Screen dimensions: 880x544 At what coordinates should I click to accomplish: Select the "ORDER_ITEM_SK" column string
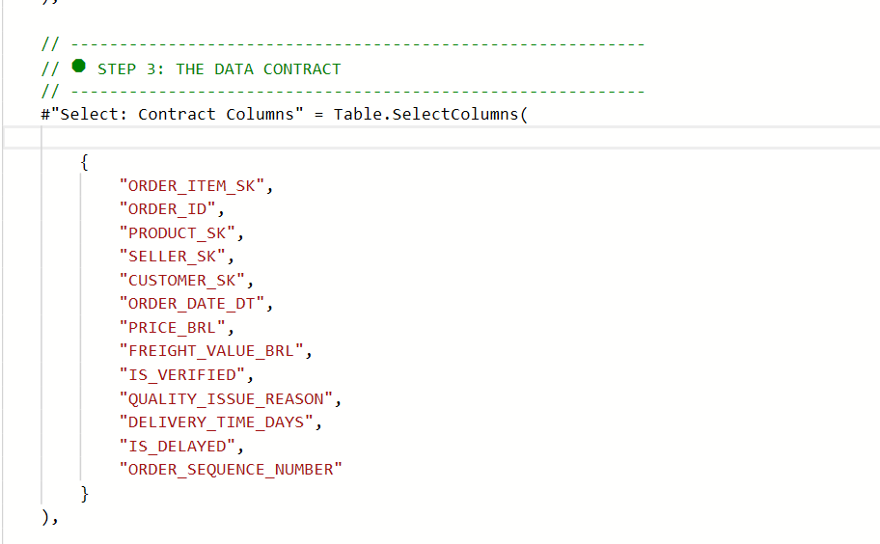[x=192, y=185]
